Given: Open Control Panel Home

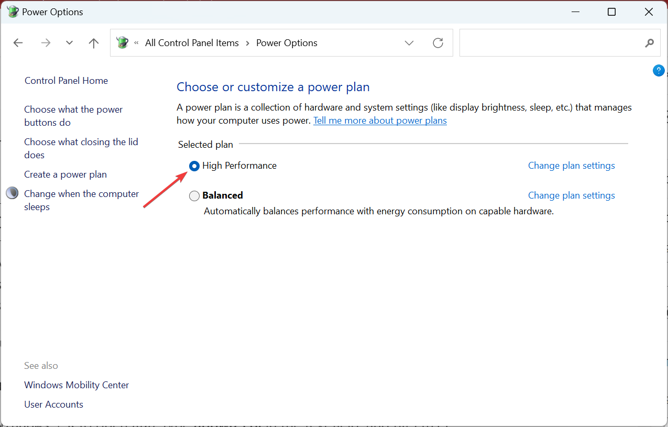Looking at the screenshot, I should pyautogui.click(x=66, y=81).
